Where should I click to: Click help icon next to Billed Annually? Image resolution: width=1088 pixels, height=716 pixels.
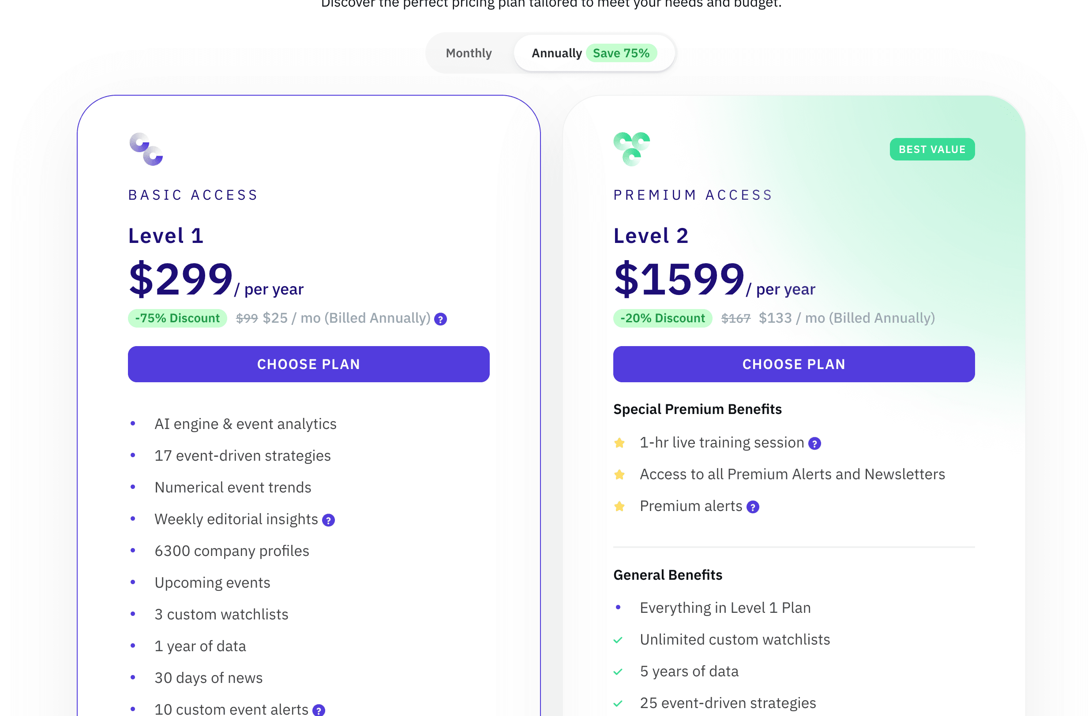tap(440, 319)
